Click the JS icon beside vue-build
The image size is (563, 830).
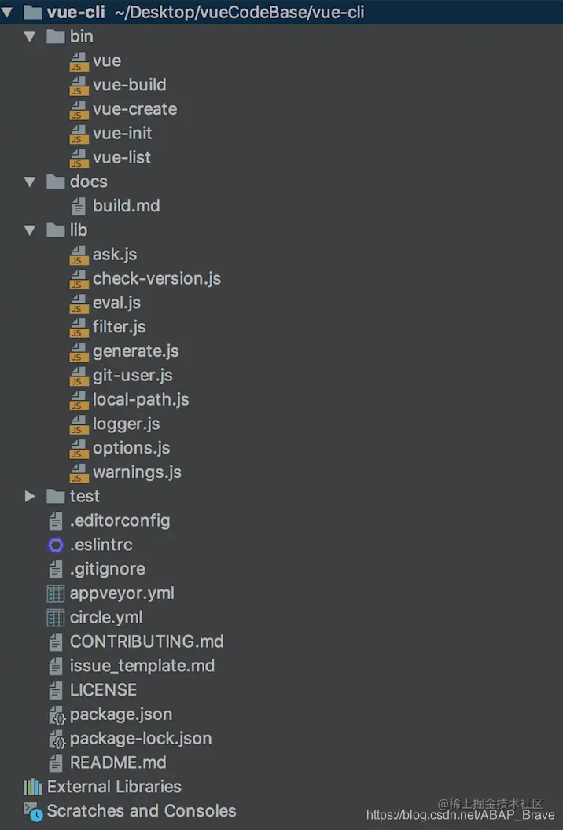[79, 85]
